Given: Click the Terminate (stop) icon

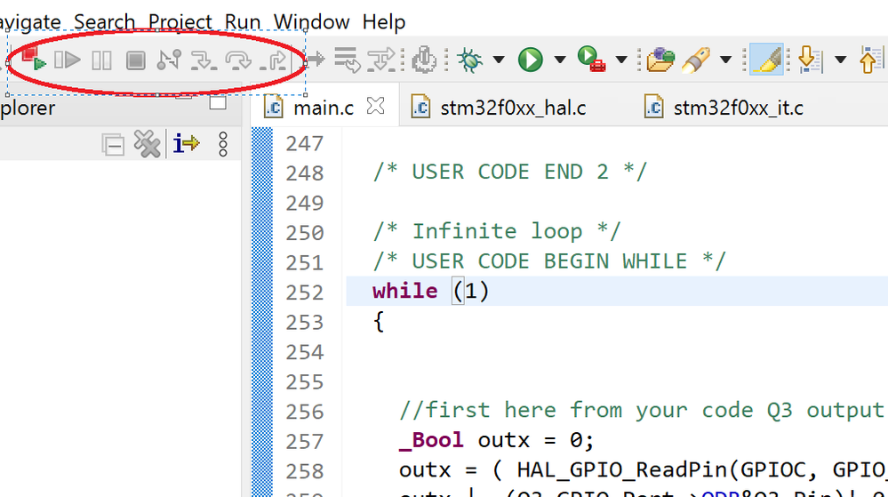Looking at the screenshot, I should pyautogui.click(x=135, y=60).
